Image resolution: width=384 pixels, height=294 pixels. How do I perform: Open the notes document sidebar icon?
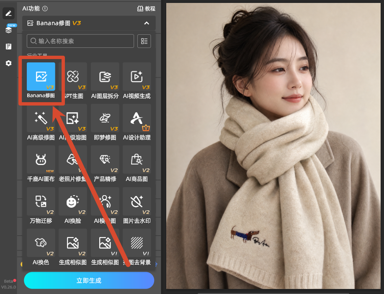coord(8,46)
